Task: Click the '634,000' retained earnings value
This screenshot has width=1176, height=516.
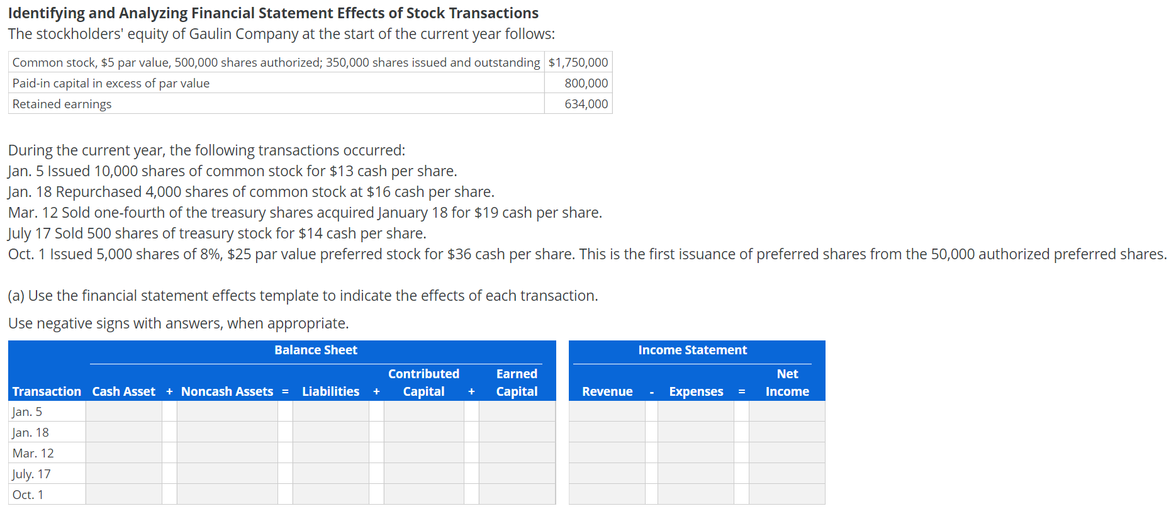Action: (x=586, y=104)
